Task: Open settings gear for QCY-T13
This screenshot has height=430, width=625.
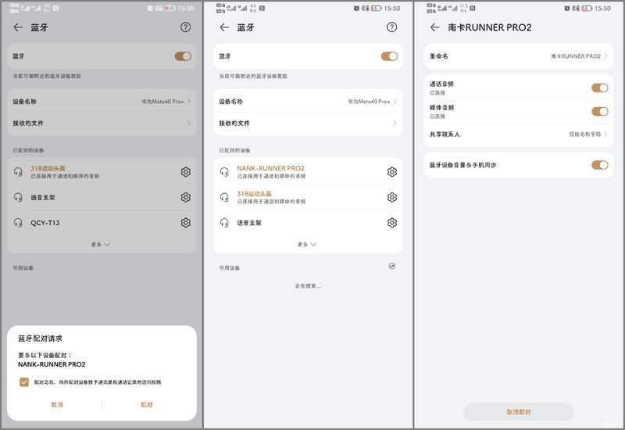Action: click(186, 223)
